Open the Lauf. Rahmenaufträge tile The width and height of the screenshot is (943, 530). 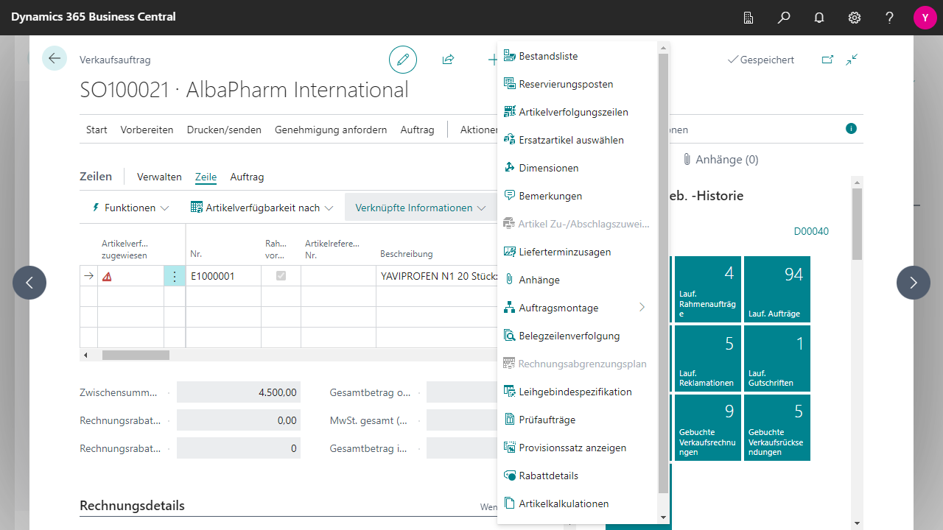707,289
